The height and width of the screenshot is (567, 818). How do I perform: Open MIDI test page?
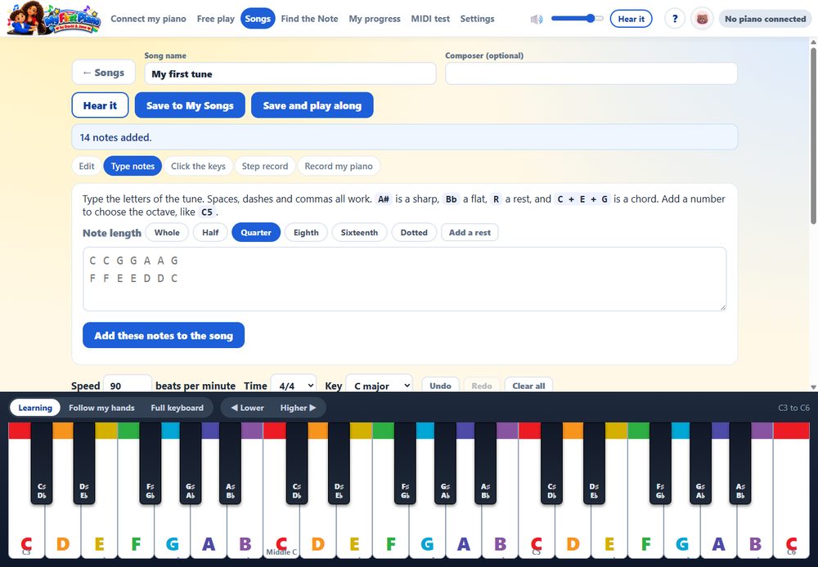[430, 19]
